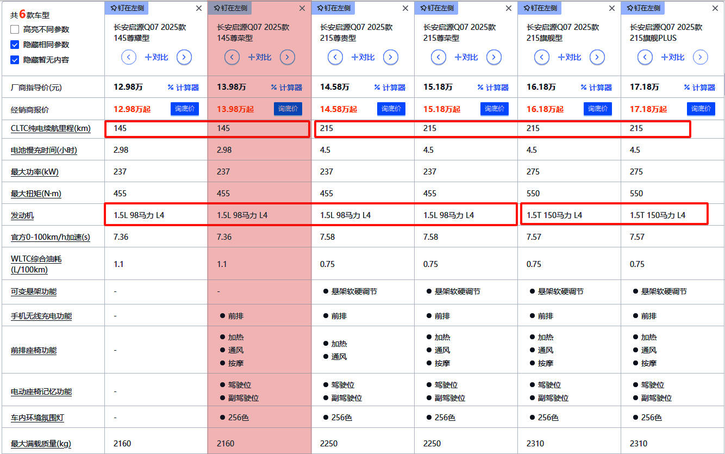Screen dimensions: 725x454
Task: Open the 最大满载质量(kg) parameter link
Action: (41, 444)
